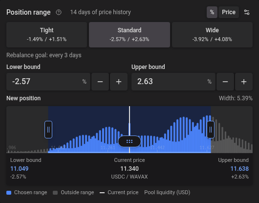Select the Wide range preset

[x=212, y=35]
